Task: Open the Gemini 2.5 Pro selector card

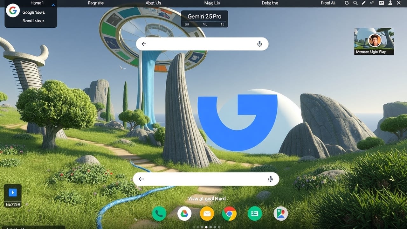Action: click(204, 18)
